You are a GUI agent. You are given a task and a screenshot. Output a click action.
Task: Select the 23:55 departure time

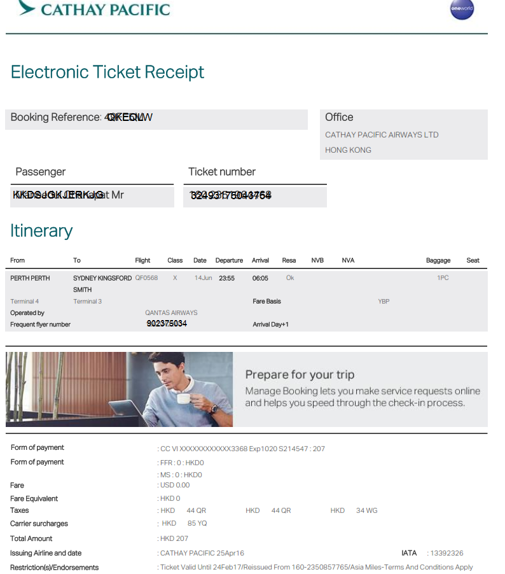pos(226,278)
